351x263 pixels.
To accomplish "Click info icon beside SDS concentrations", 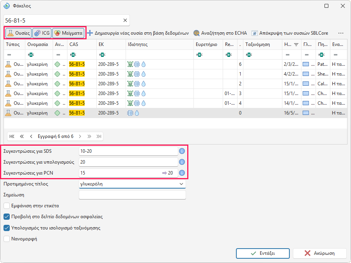I will click(182, 151).
